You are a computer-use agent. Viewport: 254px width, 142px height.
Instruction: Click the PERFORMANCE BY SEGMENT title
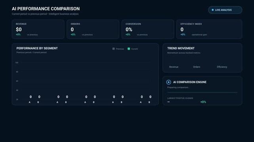(x=37, y=49)
